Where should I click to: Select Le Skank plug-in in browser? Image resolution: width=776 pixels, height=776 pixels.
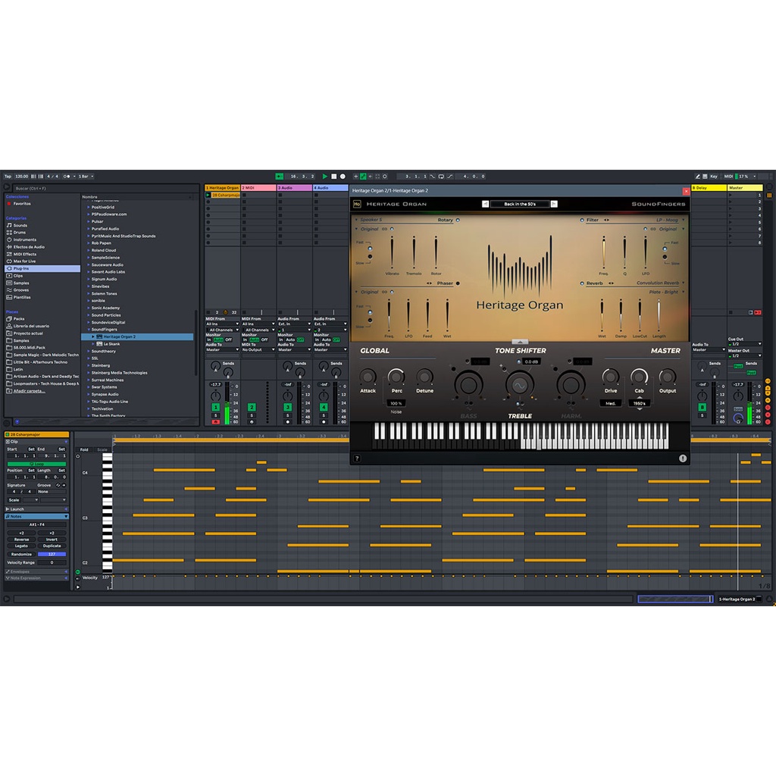[111, 344]
